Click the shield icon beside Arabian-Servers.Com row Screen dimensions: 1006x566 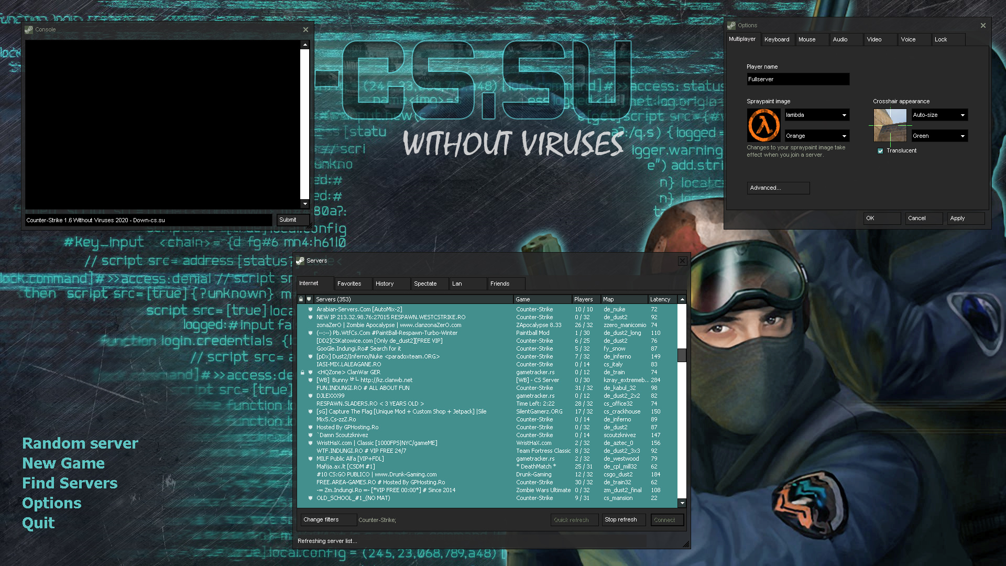coord(310,309)
